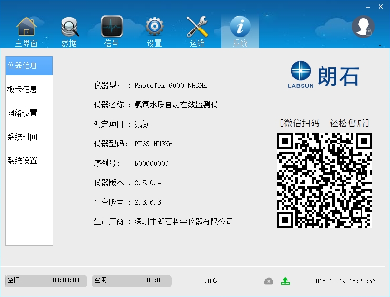Image resolution: width=390 pixels, height=297 pixels.
Task: Click the date and time display
Action: pos(344,281)
